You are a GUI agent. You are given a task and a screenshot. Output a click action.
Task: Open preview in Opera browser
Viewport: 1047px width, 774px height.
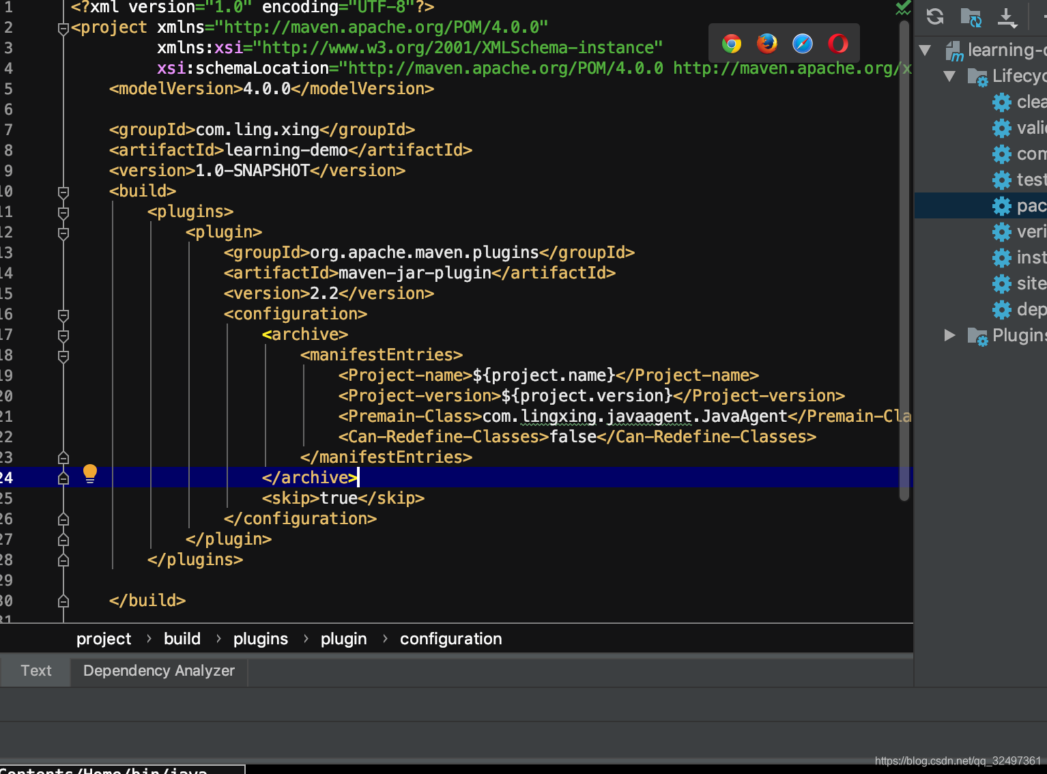click(838, 44)
